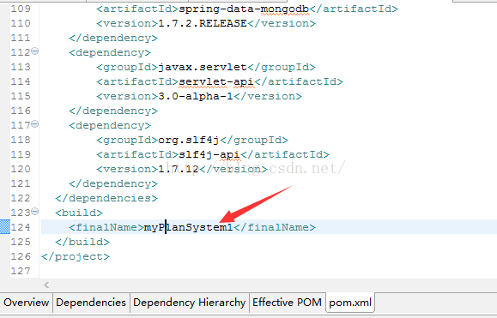Click the spring-data-mongodb artifactId text
497x318 pixels.
click(x=244, y=9)
